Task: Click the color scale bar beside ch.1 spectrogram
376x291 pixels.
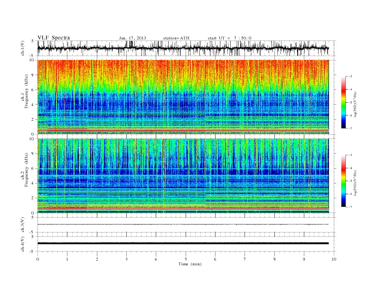Action: pos(343,102)
